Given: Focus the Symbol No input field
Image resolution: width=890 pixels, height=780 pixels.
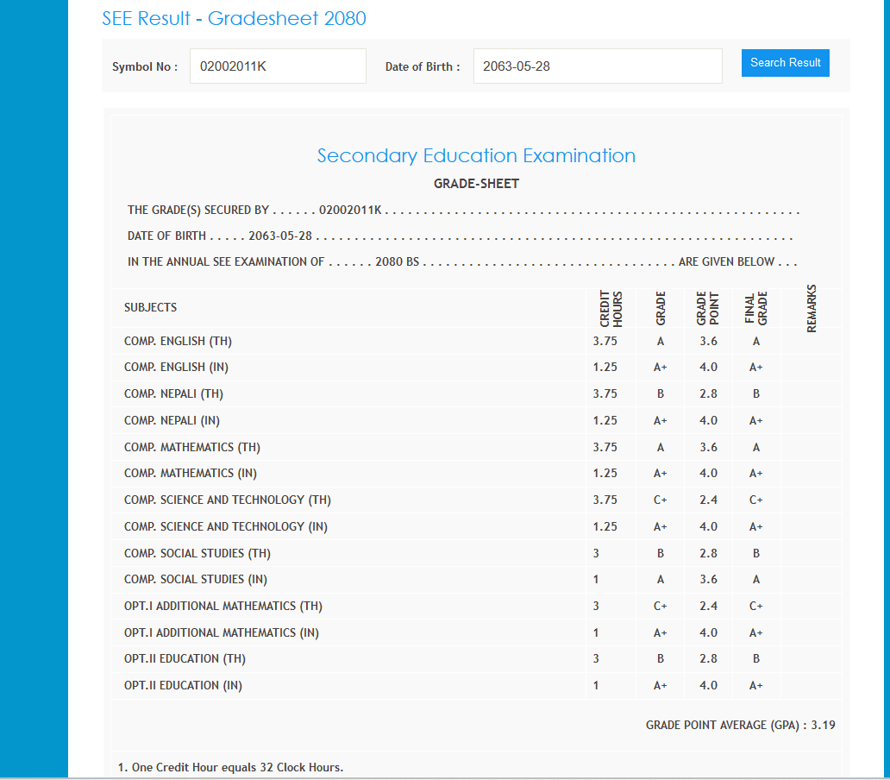Looking at the screenshot, I should pyautogui.click(x=278, y=66).
